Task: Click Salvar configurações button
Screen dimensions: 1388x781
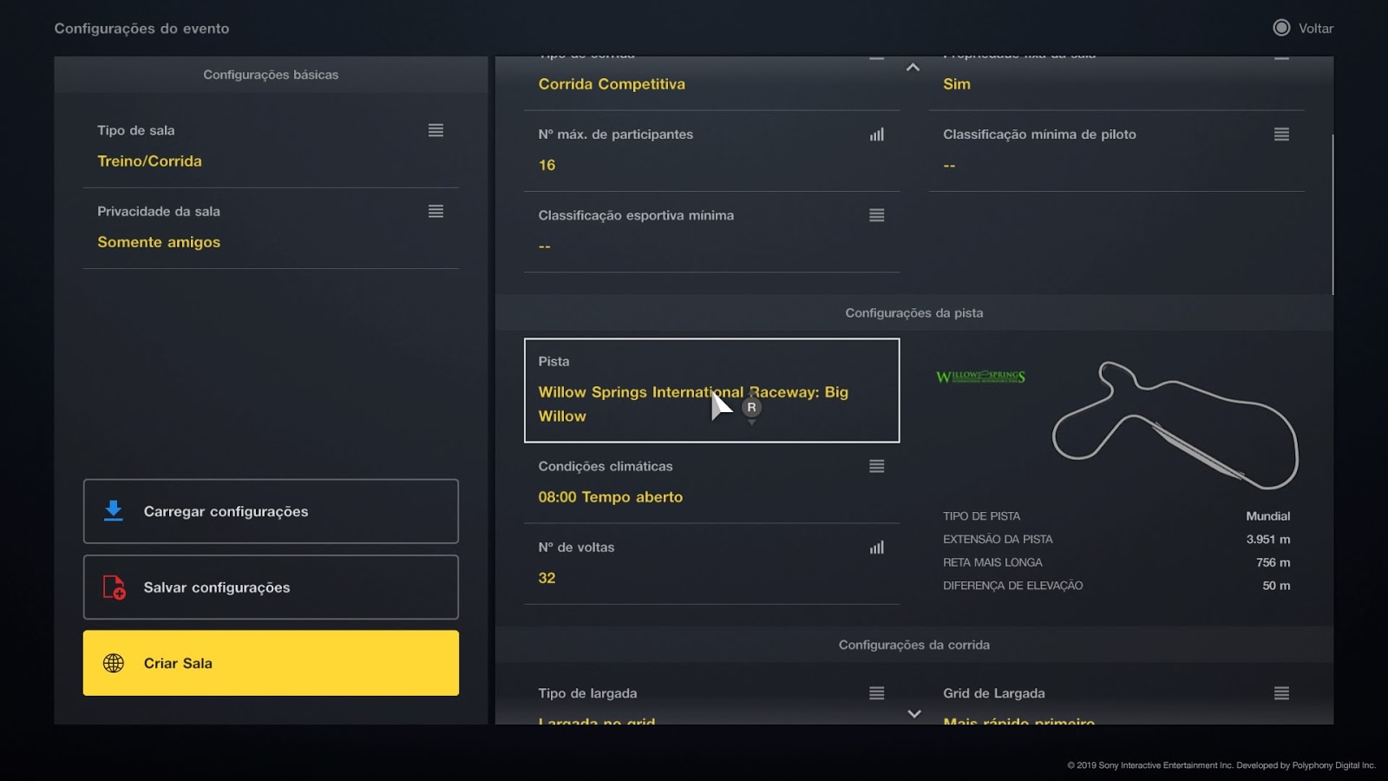Action: (x=271, y=587)
